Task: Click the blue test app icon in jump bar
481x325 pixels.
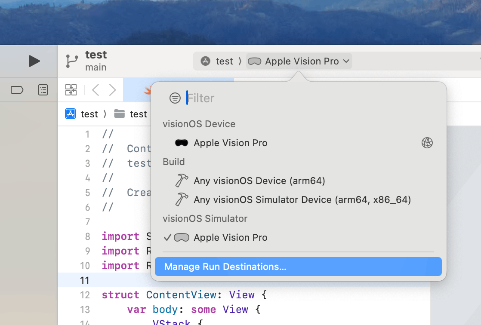Action: (x=70, y=114)
